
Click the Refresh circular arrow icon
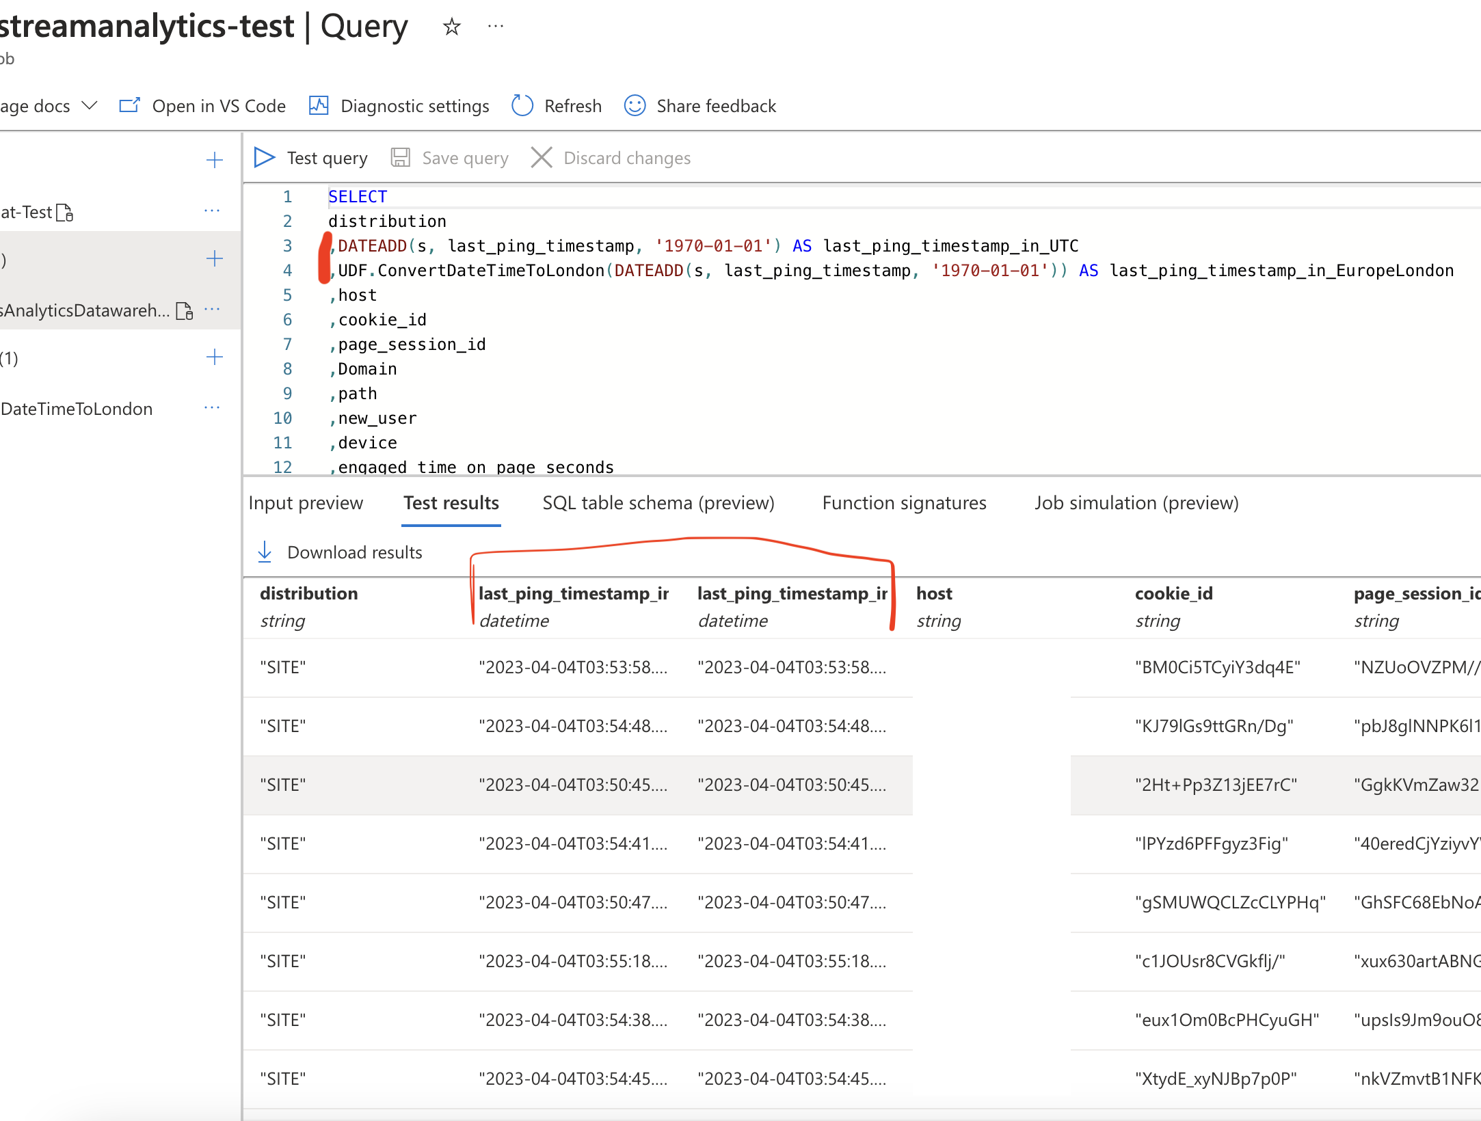pyautogui.click(x=522, y=106)
